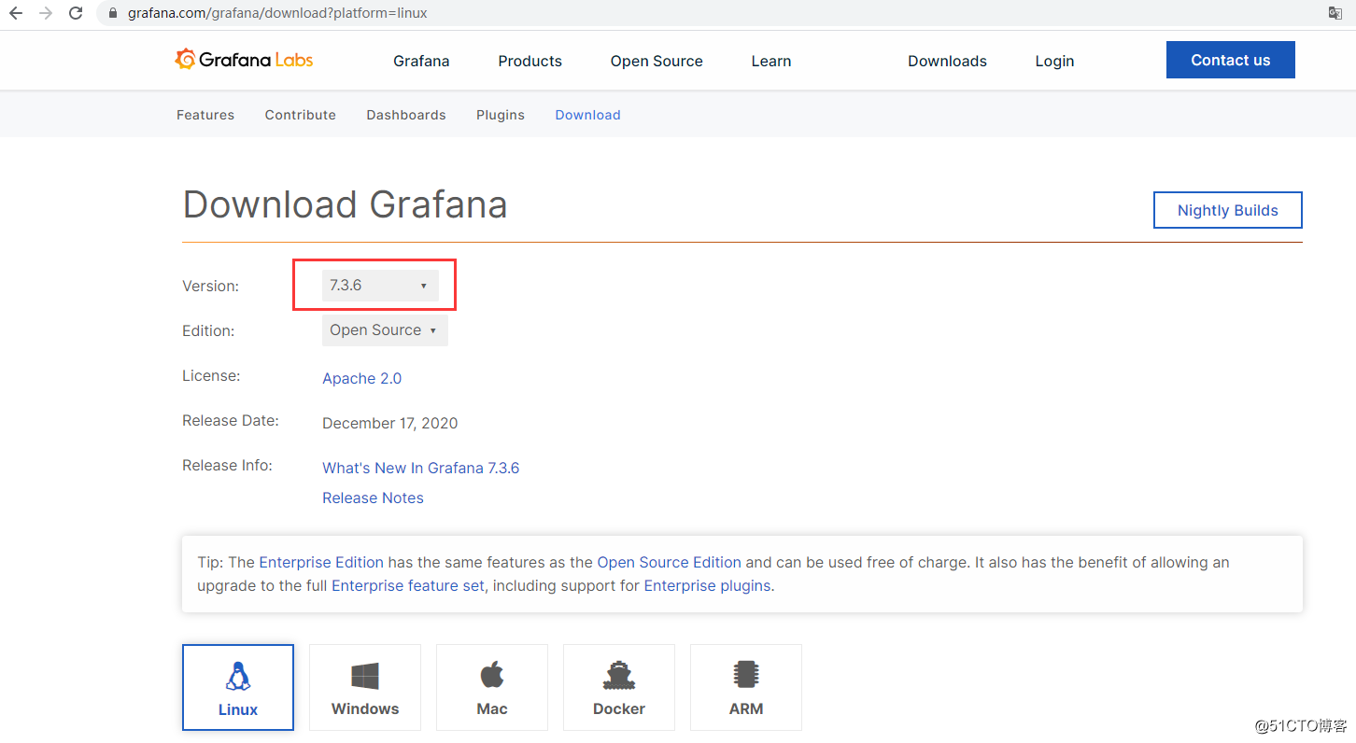The width and height of the screenshot is (1356, 743).
Task: Open What's New In Grafana 7.3.6 link
Action: (421, 468)
